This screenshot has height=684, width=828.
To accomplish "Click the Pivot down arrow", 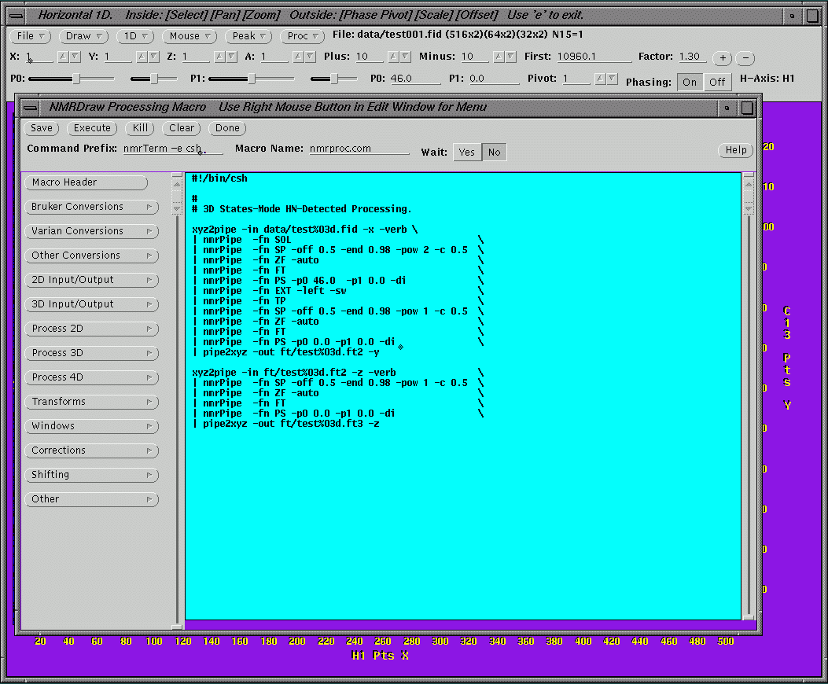I will pos(612,78).
